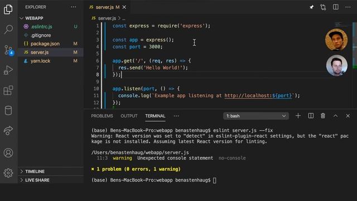Kill terminal with the trash icon

323,116
